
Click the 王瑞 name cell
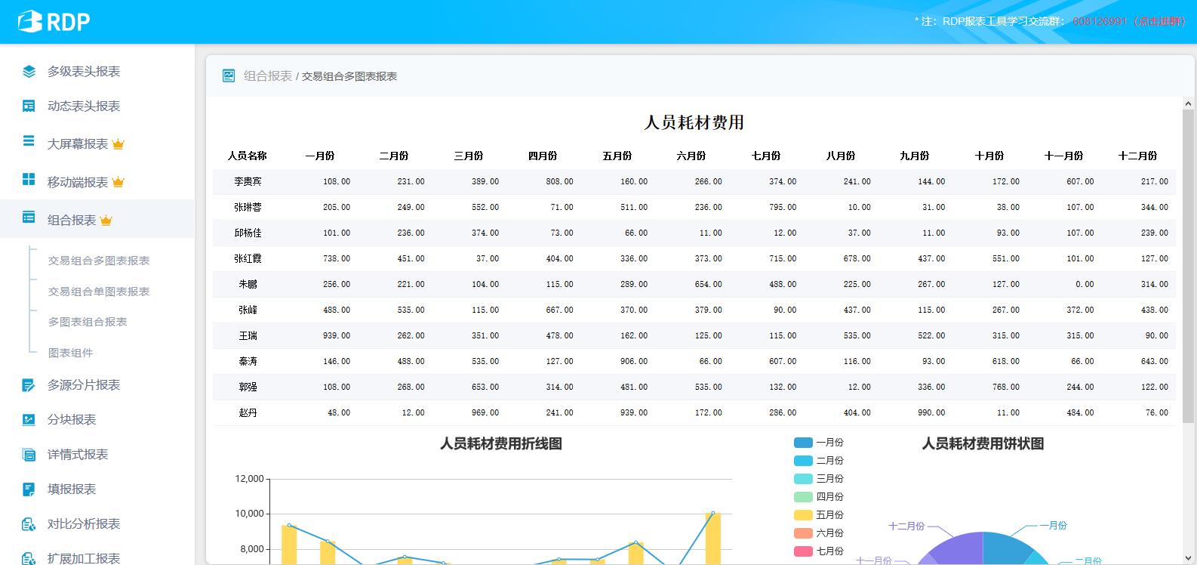click(248, 335)
